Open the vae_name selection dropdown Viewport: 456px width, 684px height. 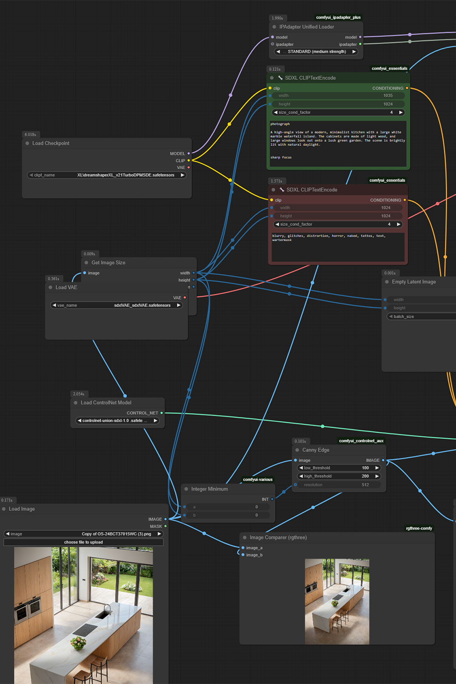[x=116, y=306]
